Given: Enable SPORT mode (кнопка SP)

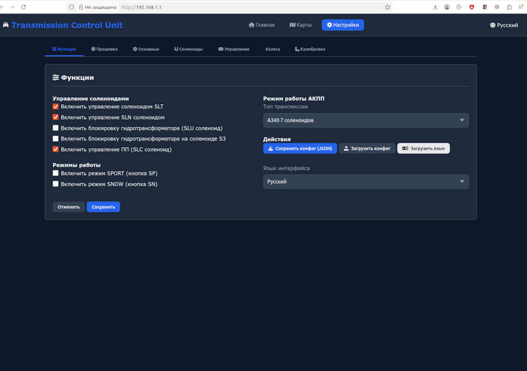Looking at the screenshot, I should [x=55, y=173].
